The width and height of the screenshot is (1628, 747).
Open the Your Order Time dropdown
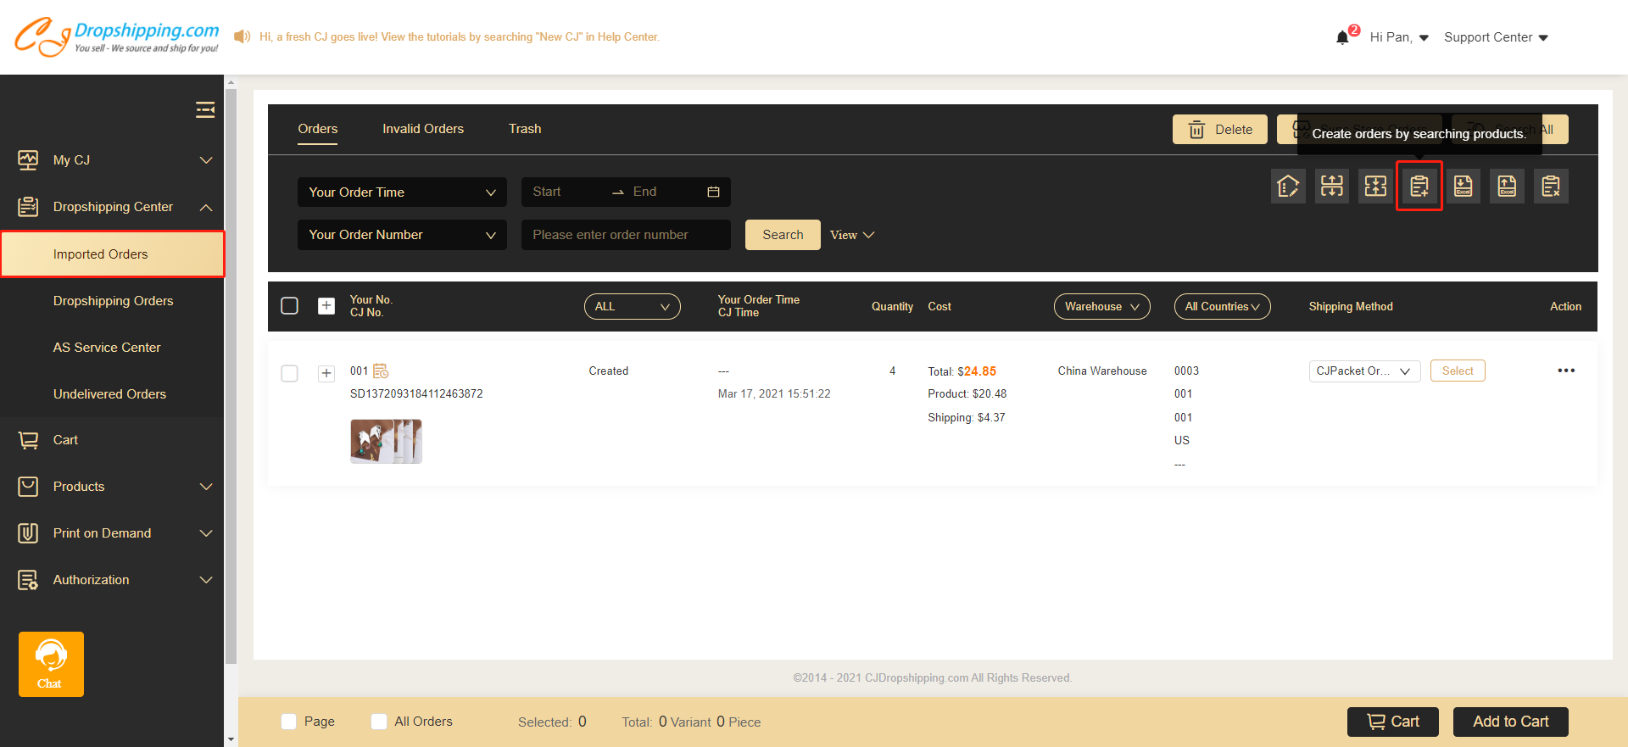coord(402,192)
